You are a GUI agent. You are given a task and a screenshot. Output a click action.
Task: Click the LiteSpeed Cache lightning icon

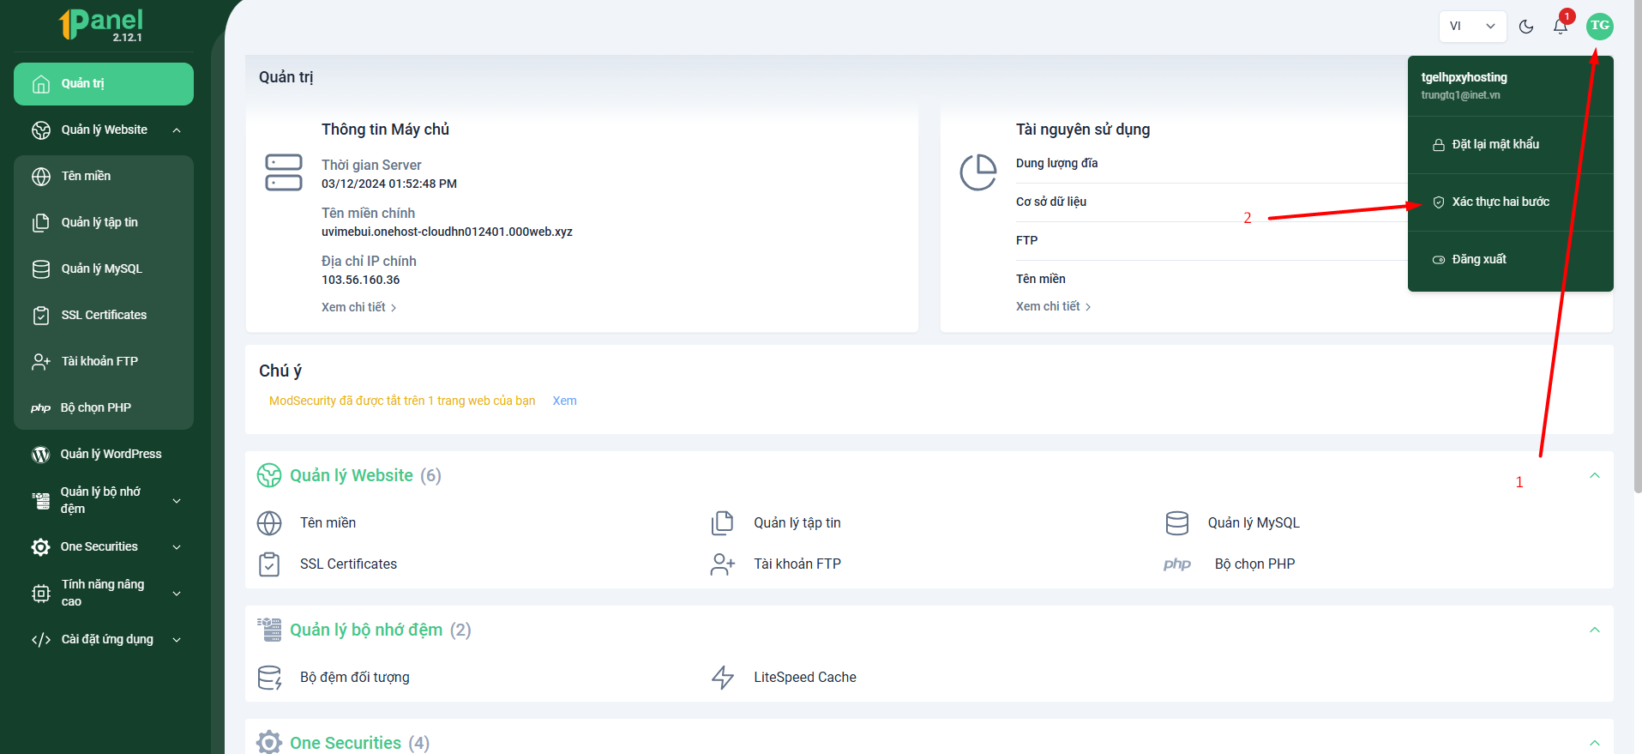click(x=723, y=678)
